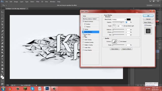The image size is (162, 91).
Task: Click the Angle dial control
Action: tap(114, 26)
